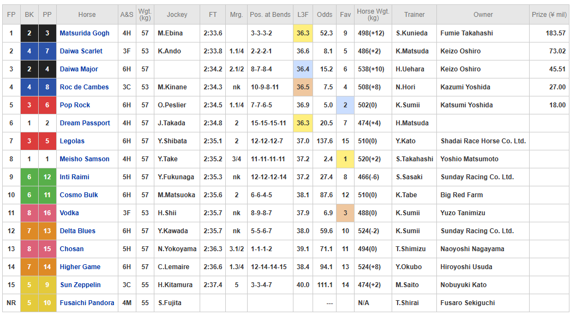576x322 pixels.
Task: Open the Chosan horse link
Action: (x=71, y=248)
